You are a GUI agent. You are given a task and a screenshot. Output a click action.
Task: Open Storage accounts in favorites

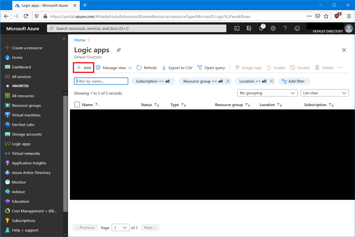click(x=23, y=134)
